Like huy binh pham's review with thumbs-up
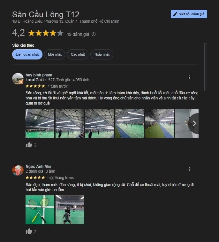Image resolution: width=219 pixels, height=242 pixels. pos(29,145)
